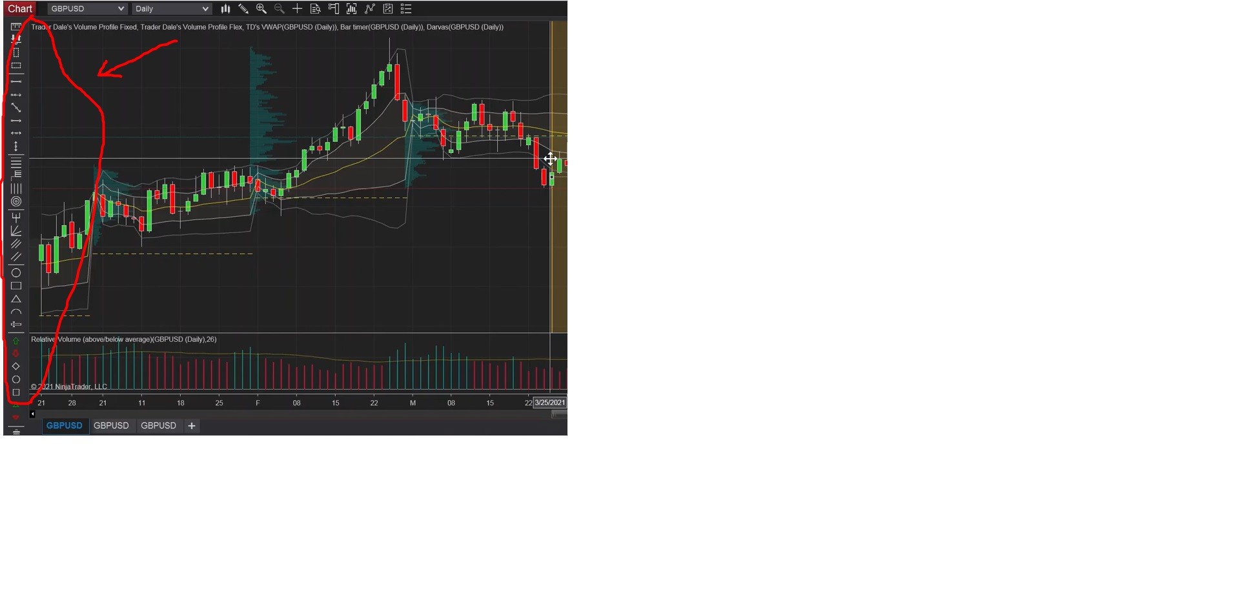Select the diamond marker tool
1235x611 pixels.
point(16,366)
